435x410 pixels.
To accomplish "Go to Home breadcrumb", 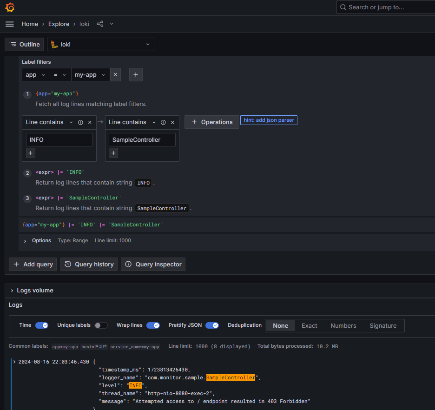I will coord(30,24).
